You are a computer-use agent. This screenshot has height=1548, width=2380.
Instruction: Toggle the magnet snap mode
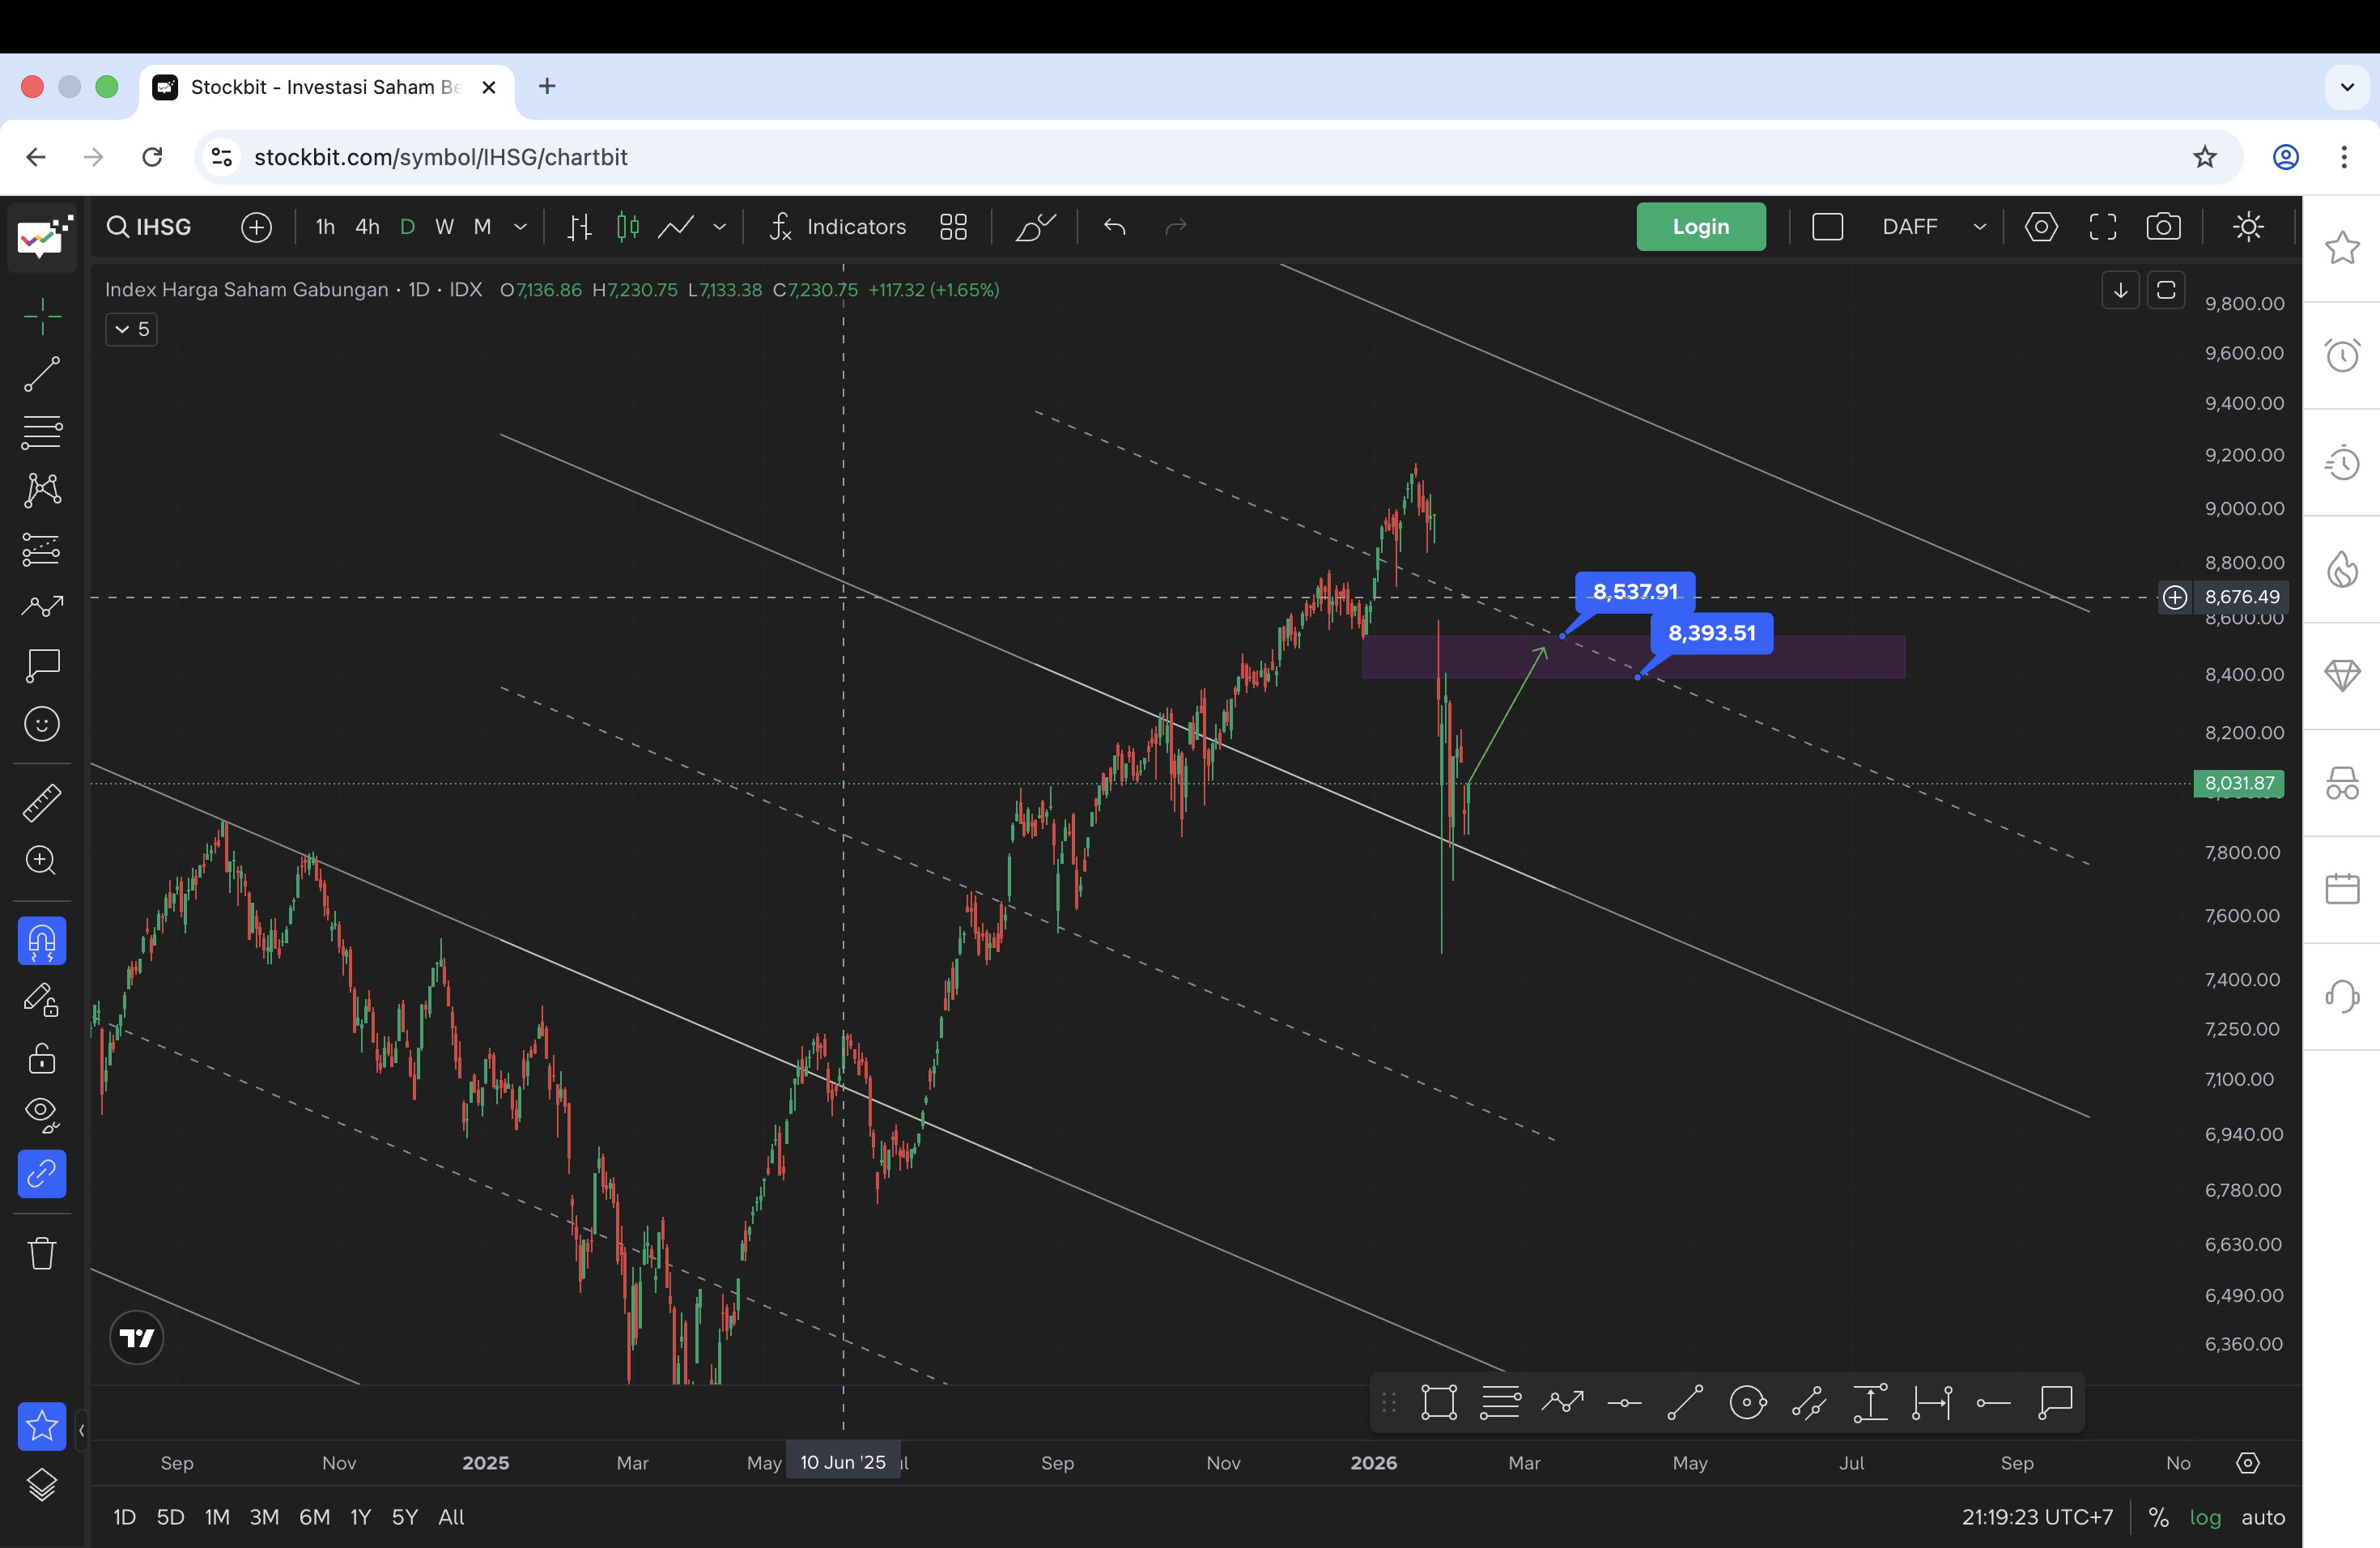point(42,941)
